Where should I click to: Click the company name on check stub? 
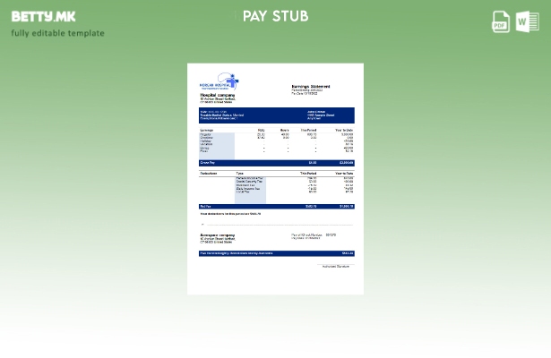(x=218, y=235)
